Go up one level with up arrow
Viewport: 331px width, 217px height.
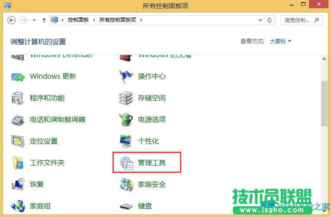(44, 20)
